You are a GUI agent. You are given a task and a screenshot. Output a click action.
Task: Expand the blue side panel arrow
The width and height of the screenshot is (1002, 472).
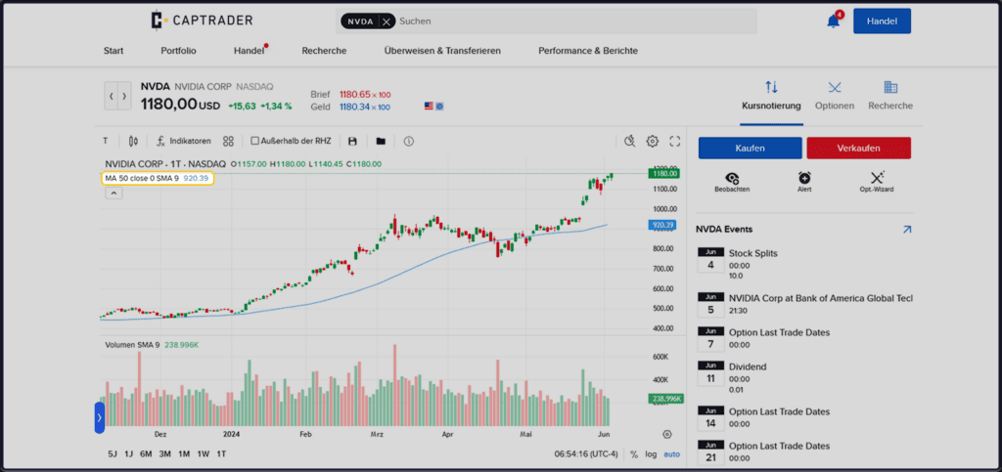click(x=100, y=418)
